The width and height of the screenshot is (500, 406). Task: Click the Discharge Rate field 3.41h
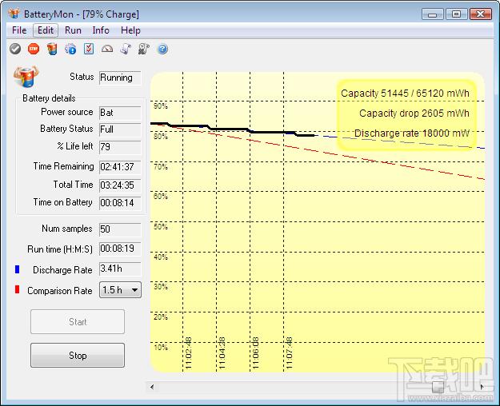click(x=120, y=269)
